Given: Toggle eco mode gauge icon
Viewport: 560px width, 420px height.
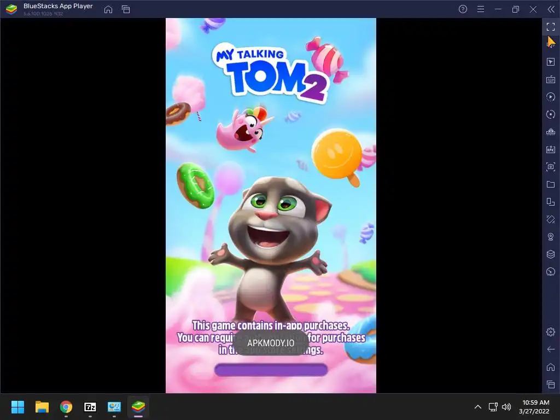Looking at the screenshot, I should pos(551,272).
